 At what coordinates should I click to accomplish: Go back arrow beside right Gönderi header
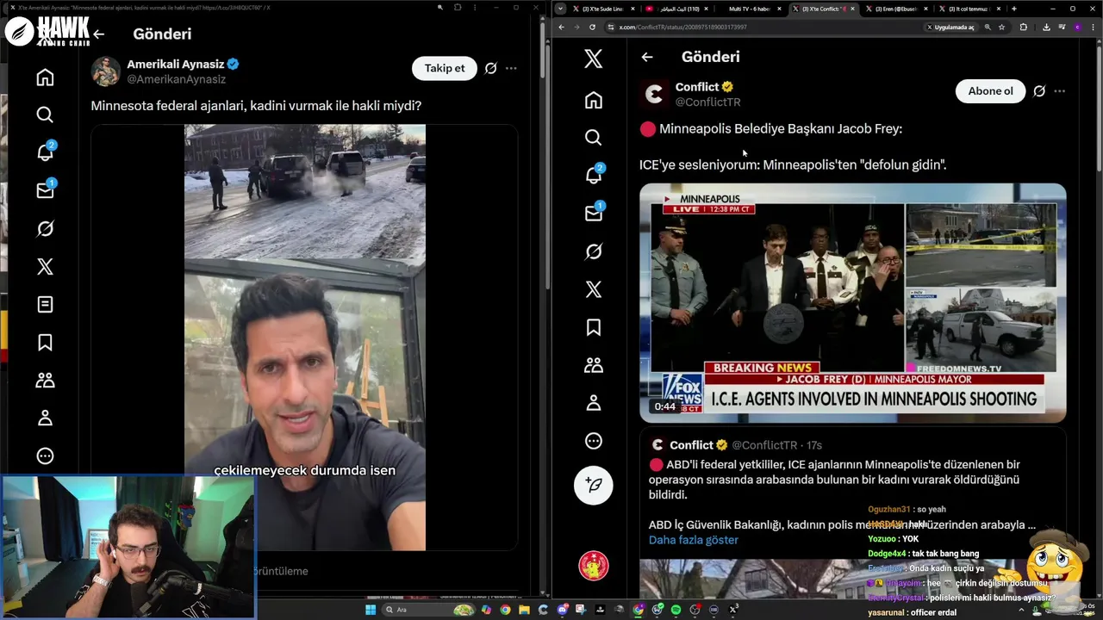click(x=646, y=57)
